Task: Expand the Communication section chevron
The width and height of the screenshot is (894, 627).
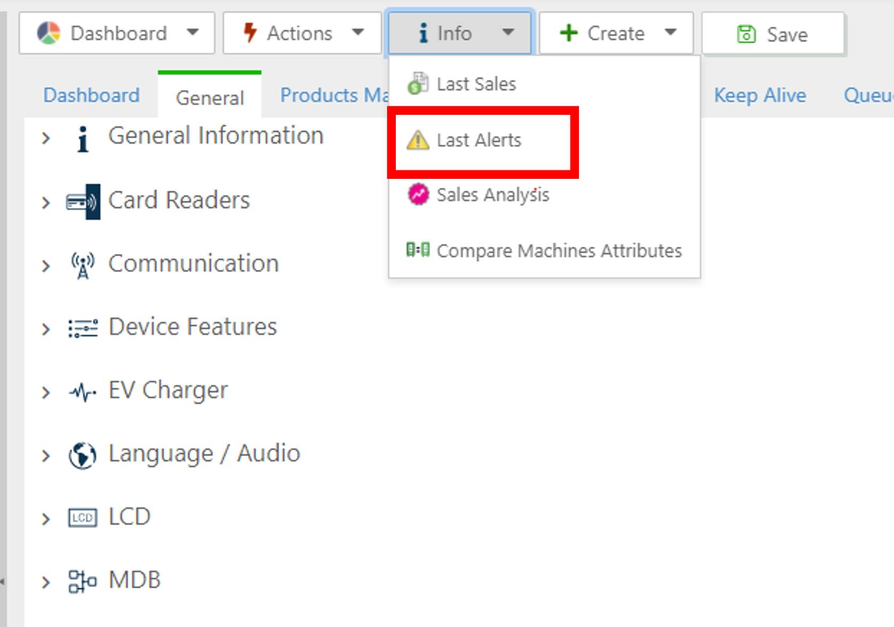Action: (46, 266)
